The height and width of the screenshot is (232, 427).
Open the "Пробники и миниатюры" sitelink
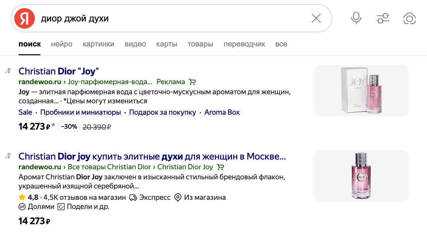(81, 112)
